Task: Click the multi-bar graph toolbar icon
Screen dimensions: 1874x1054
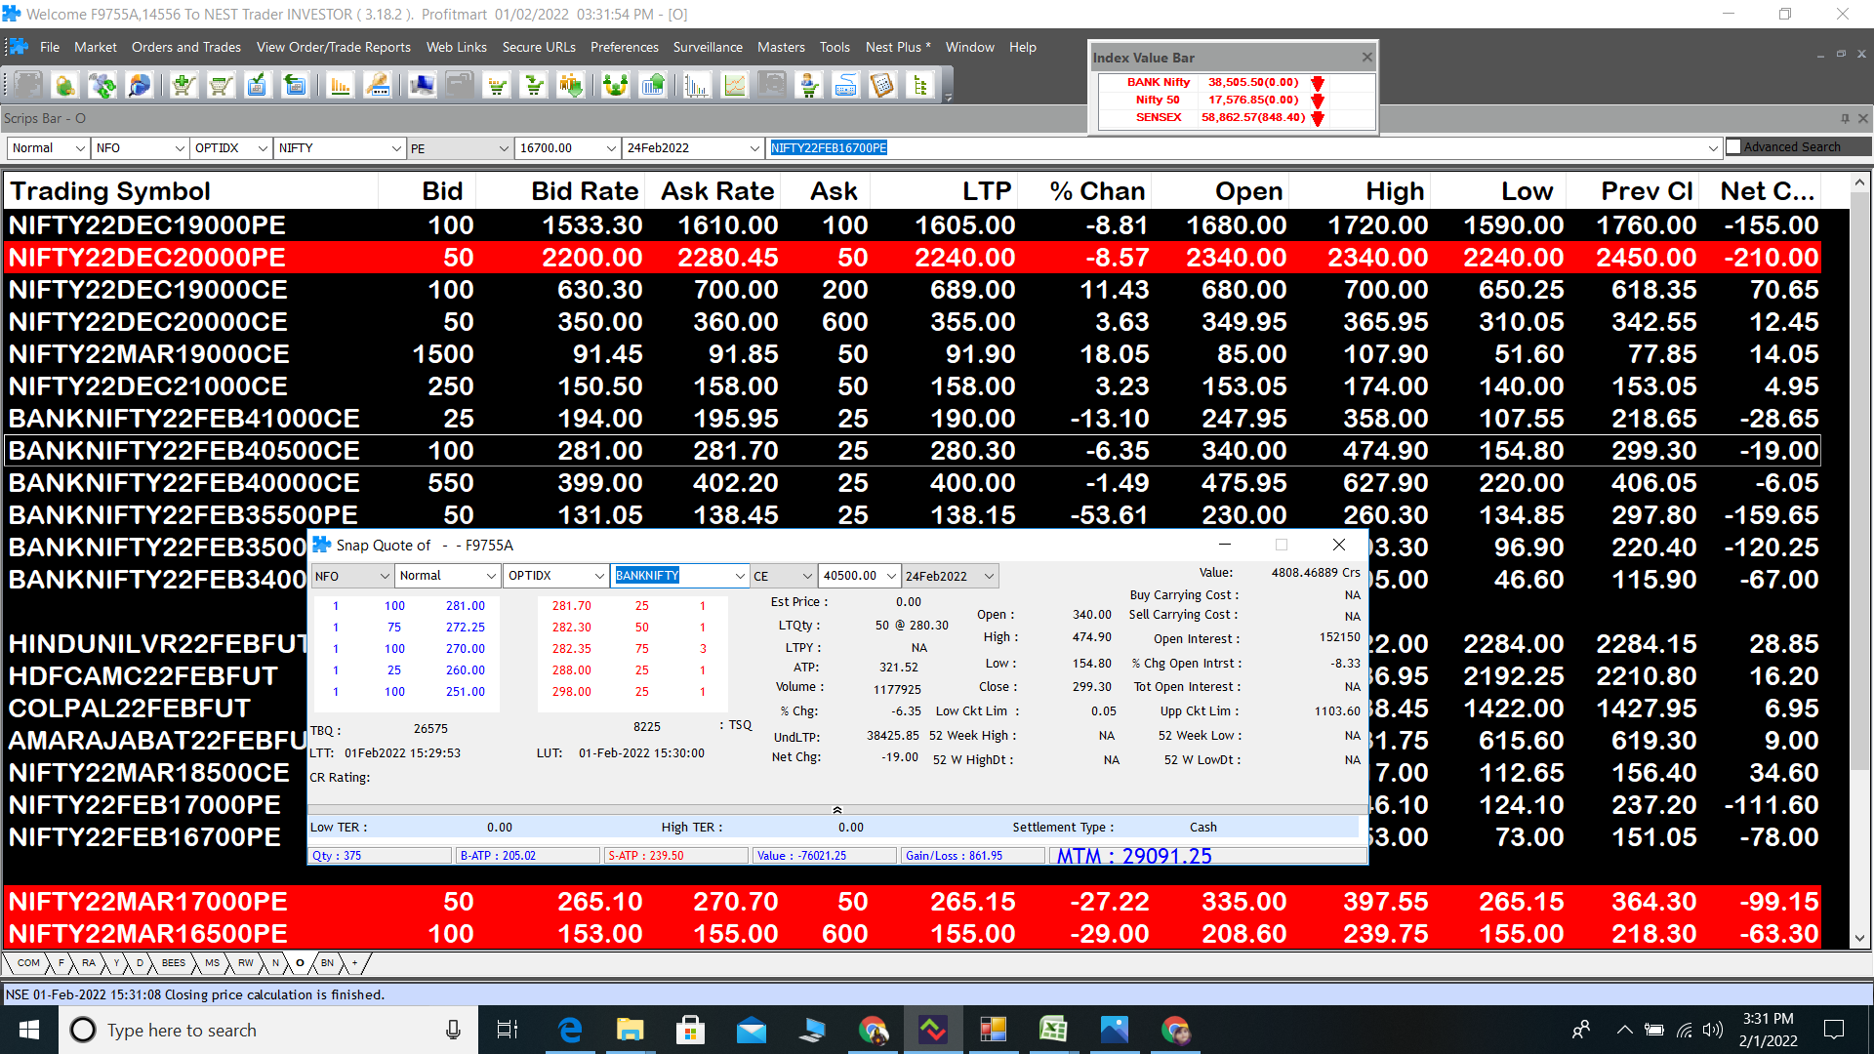Action: (x=697, y=86)
